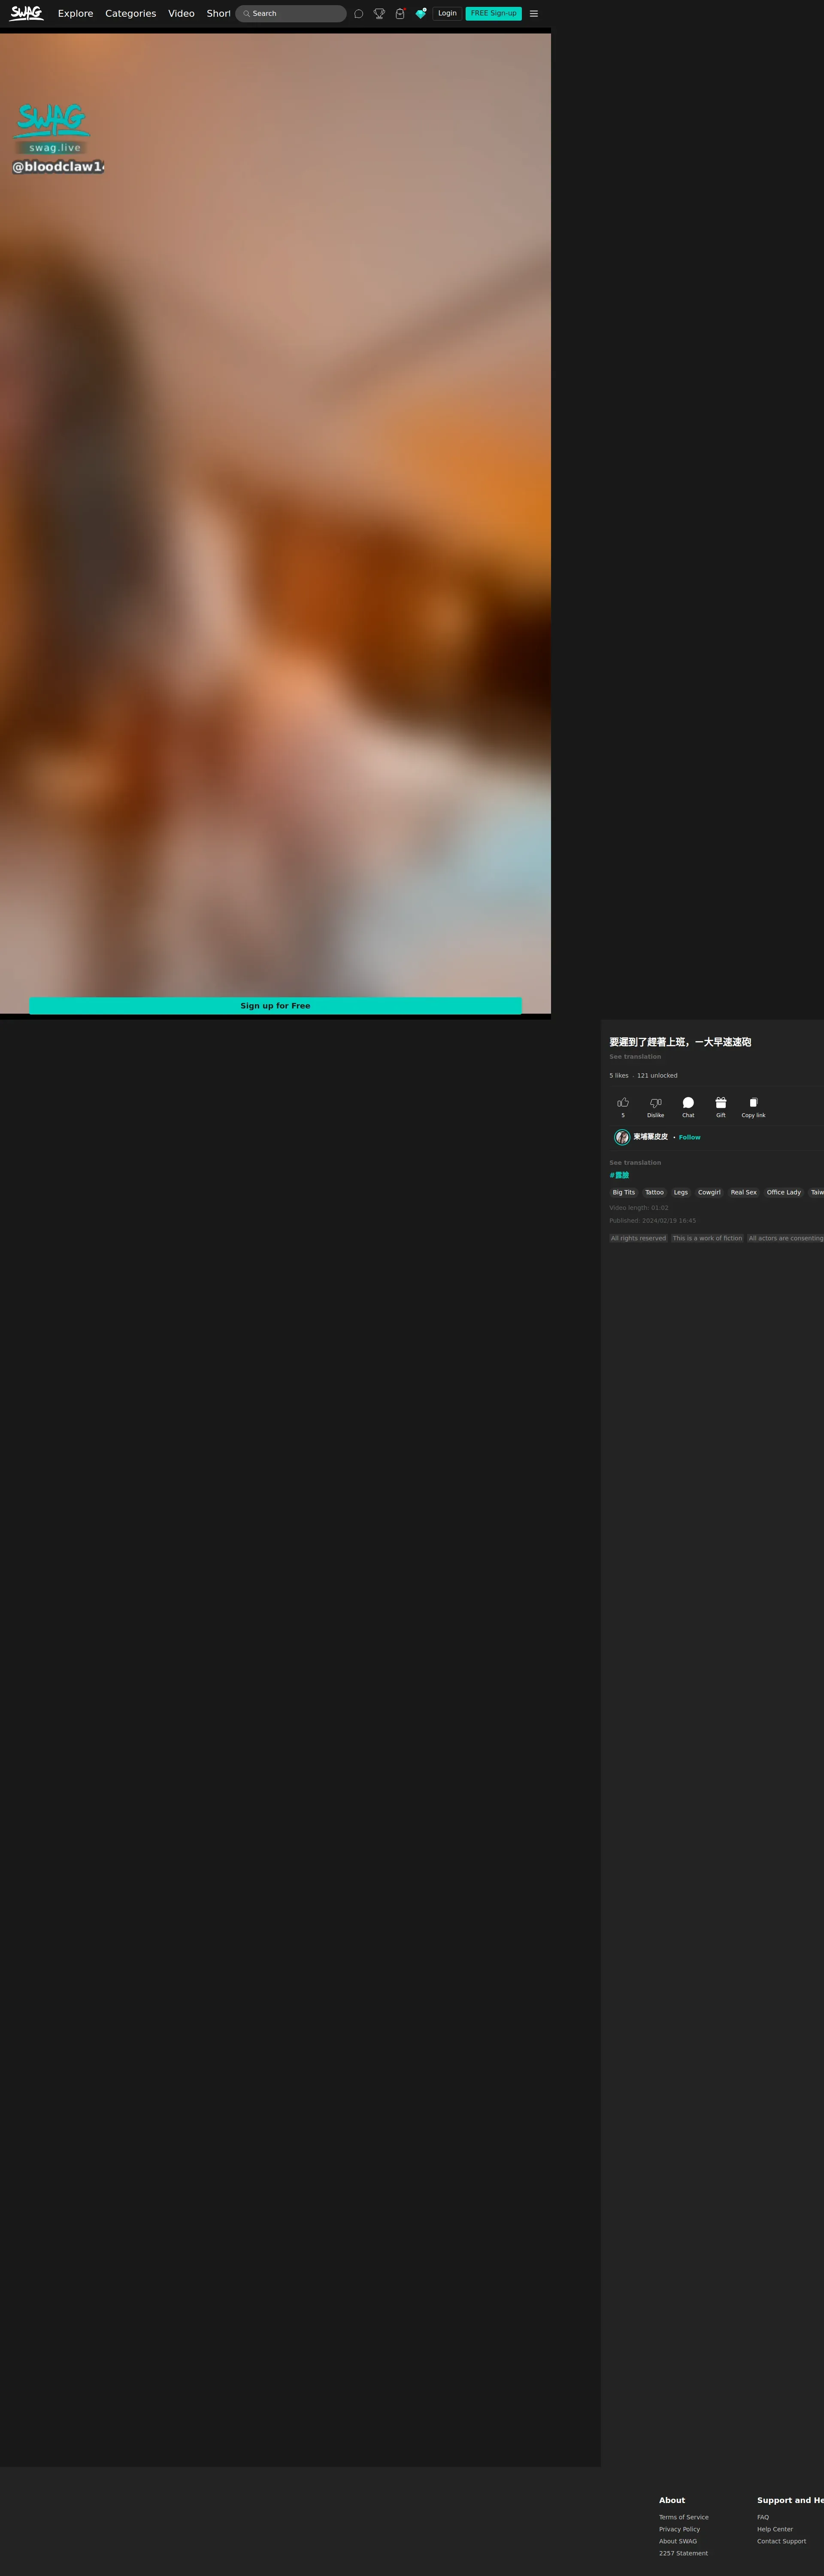The image size is (824, 2576).
Task: Open Chat with the creator
Action: [x=688, y=1103]
